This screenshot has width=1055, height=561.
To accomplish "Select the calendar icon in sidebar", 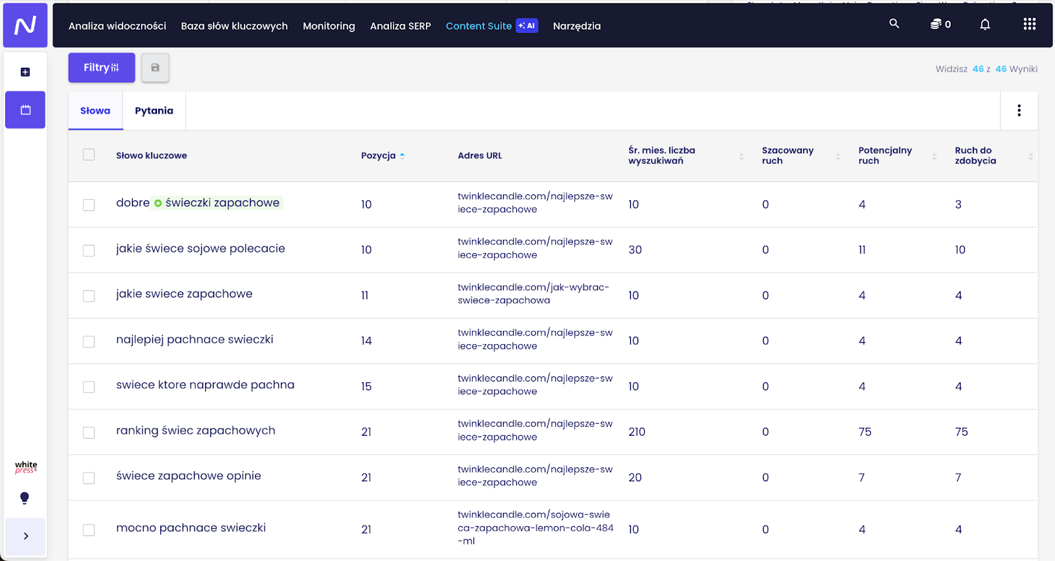I will point(25,109).
